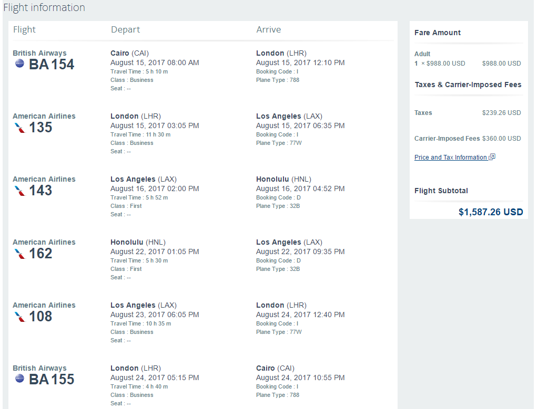Image resolution: width=538 pixels, height=409 pixels.
Task: Click 'Travel Time : 4 h 40 m'
Action: (x=139, y=387)
